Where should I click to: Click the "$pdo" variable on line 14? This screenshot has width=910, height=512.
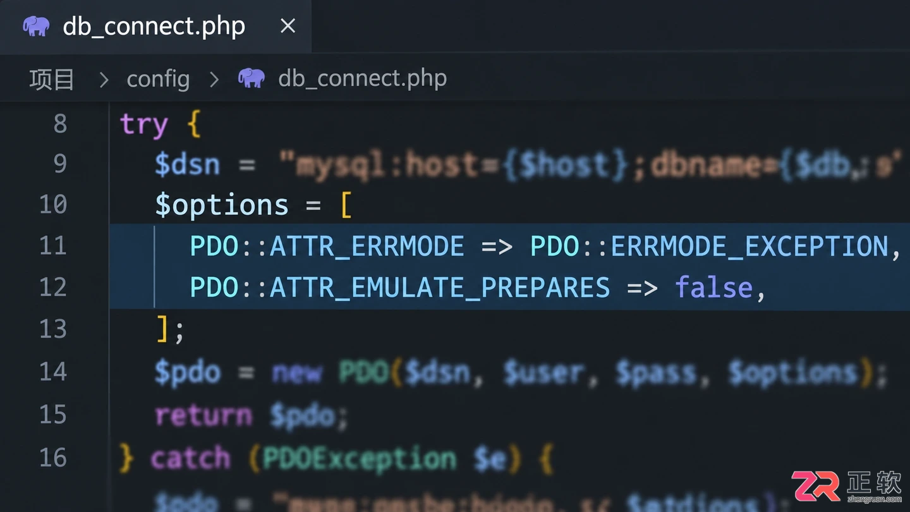pyautogui.click(x=188, y=373)
